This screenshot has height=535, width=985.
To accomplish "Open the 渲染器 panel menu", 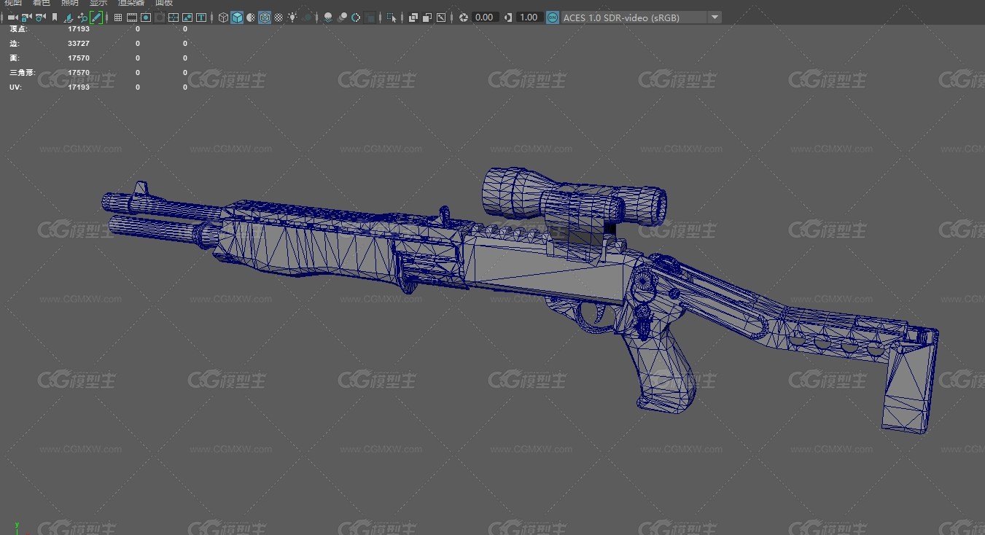I will click(x=131, y=3).
